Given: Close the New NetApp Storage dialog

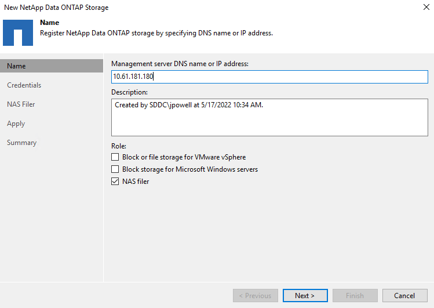Looking at the screenshot, I should pyautogui.click(x=426, y=8).
